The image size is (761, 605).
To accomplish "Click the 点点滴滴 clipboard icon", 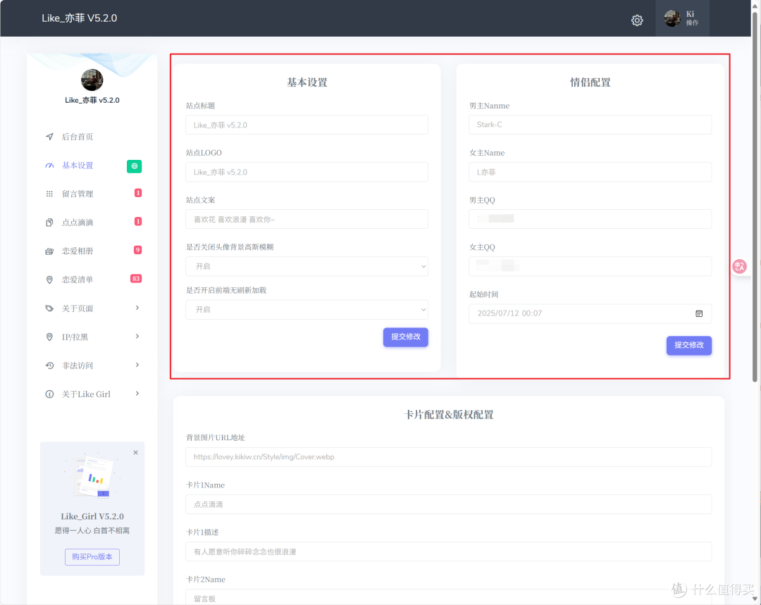I will pos(49,223).
